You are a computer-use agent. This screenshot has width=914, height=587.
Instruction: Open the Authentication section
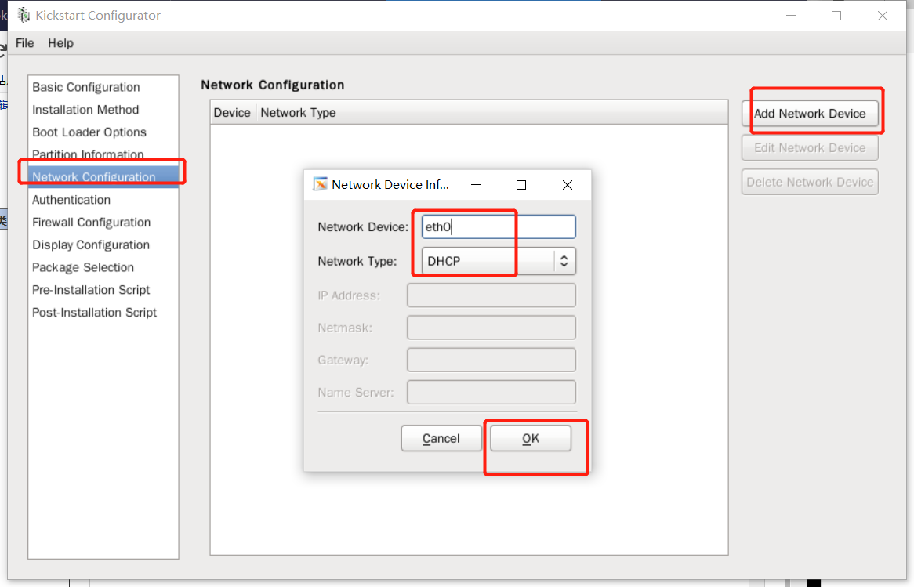point(103,200)
